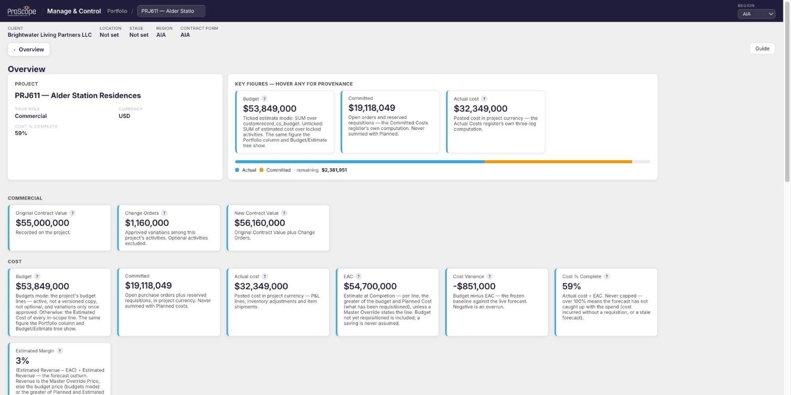Click the Manage & Control title
The height and width of the screenshot is (395, 791).
point(74,11)
